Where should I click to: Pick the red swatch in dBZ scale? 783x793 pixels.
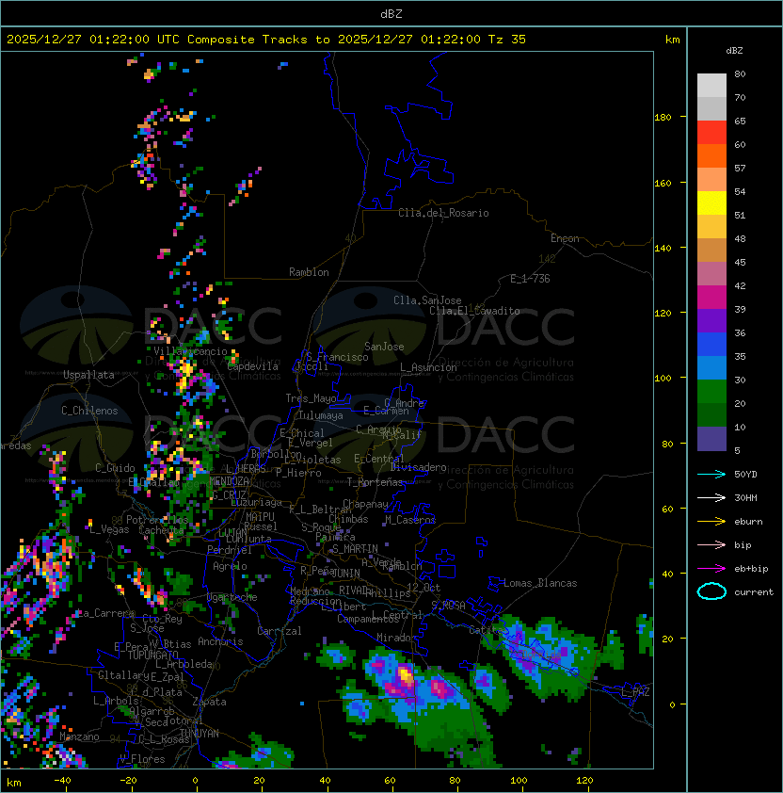point(711,133)
